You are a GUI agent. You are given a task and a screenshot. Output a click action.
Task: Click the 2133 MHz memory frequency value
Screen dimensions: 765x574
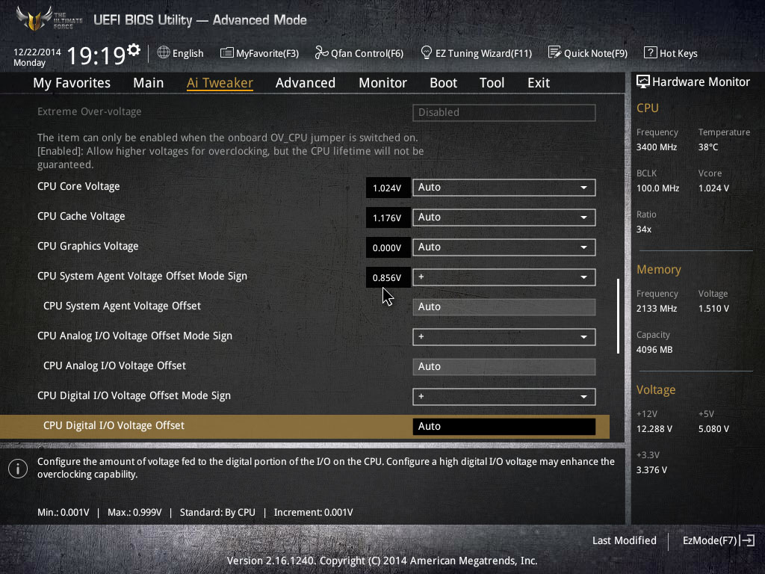pyautogui.click(x=656, y=309)
